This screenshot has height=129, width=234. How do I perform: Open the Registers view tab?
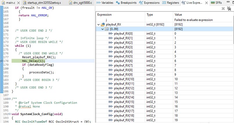click(171, 3)
